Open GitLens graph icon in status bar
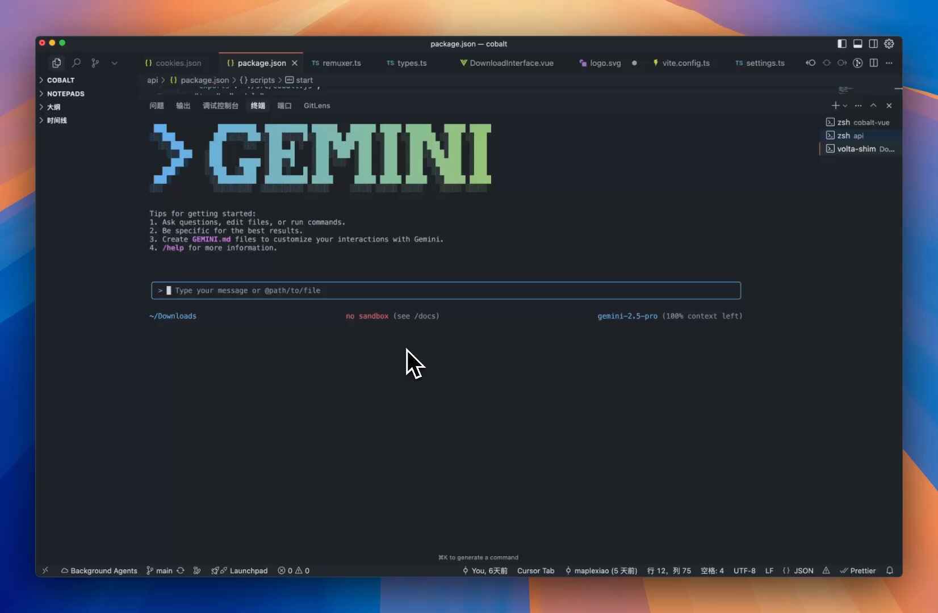The image size is (938, 613). [x=197, y=570]
